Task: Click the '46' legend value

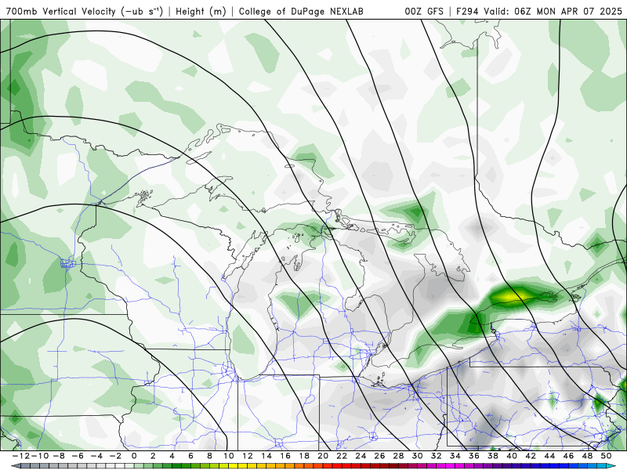Action: click(x=569, y=456)
